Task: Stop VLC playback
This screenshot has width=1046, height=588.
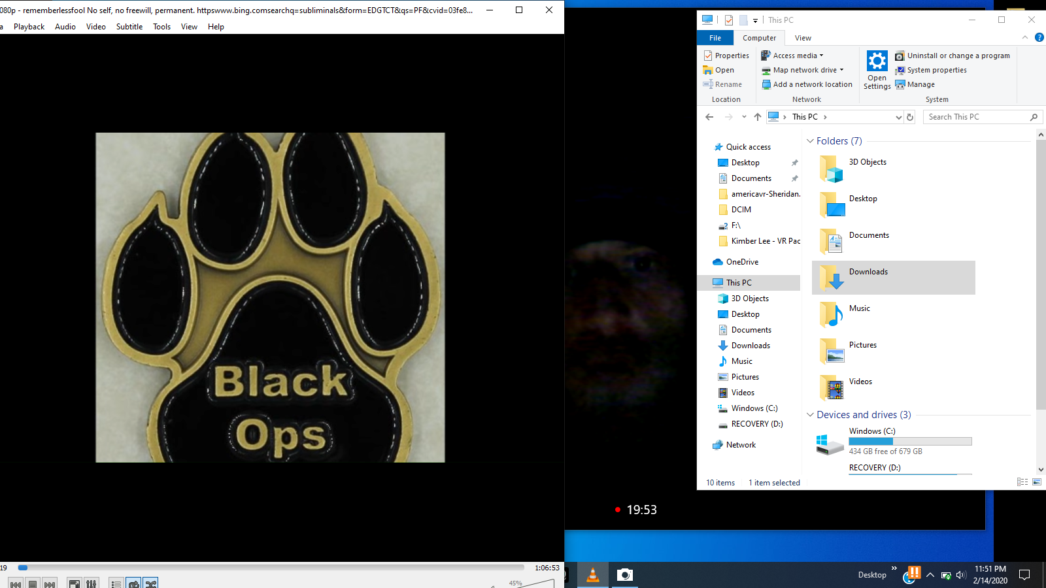Action: coord(33,583)
